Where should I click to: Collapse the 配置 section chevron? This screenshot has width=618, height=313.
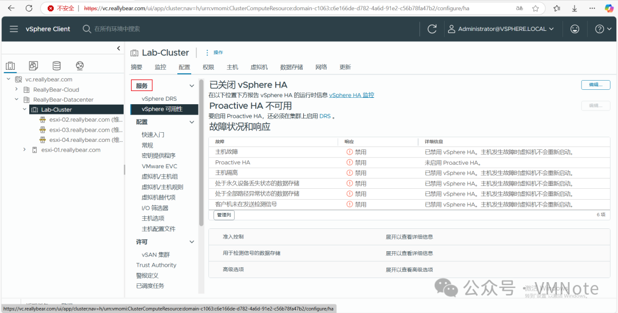coord(192,122)
